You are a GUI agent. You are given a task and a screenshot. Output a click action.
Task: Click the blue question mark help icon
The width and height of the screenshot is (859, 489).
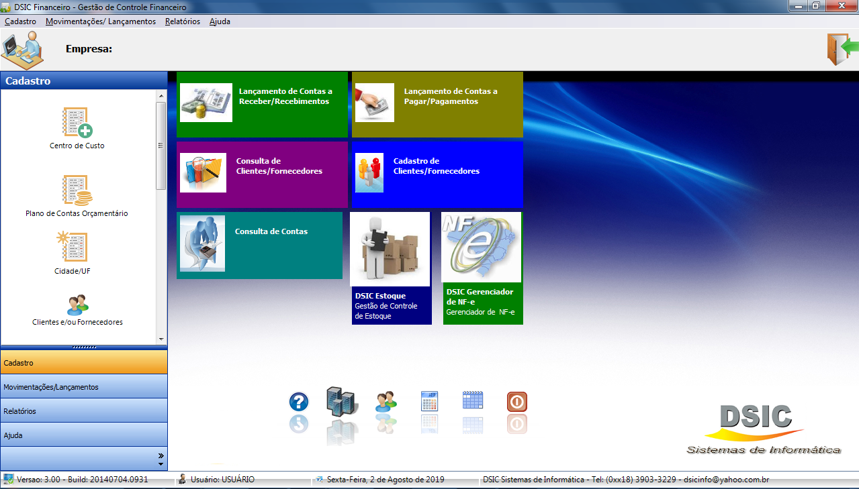(x=299, y=402)
